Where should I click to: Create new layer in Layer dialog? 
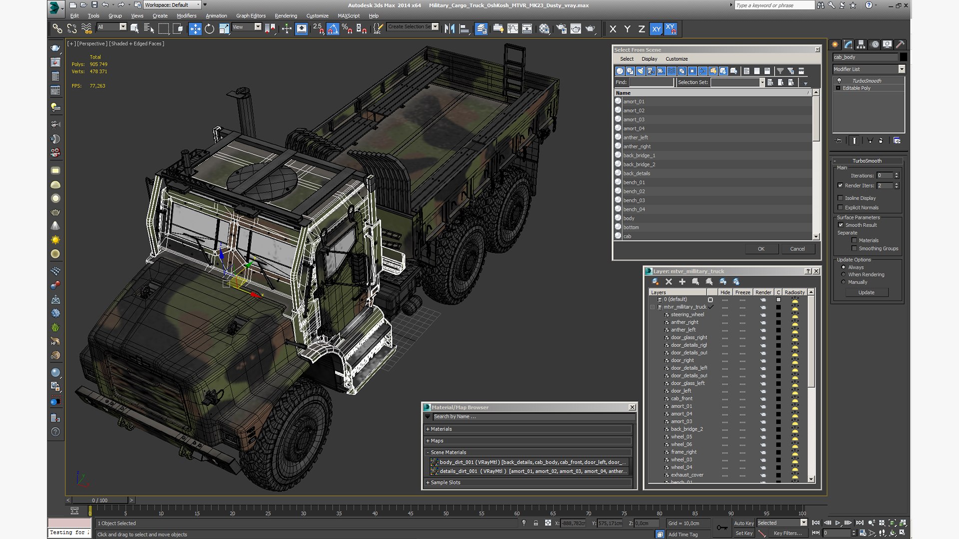pos(655,282)
